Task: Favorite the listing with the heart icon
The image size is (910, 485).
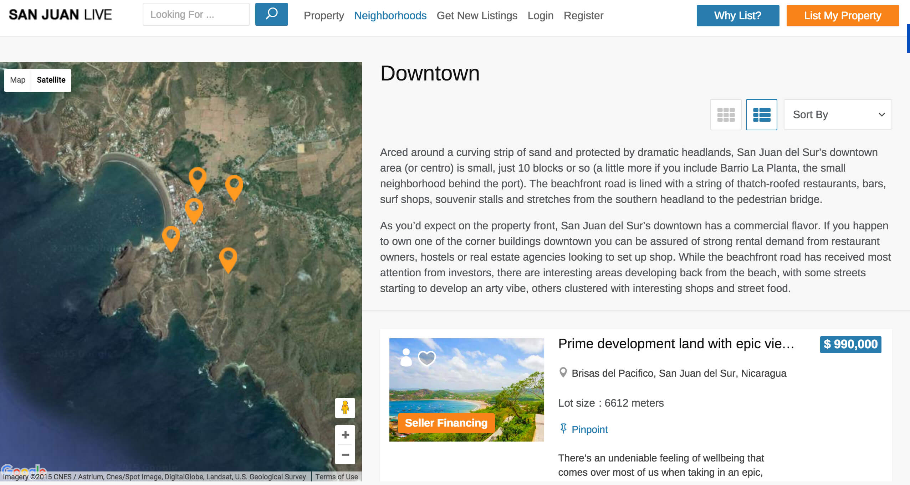Action: [x=427, y=358]
